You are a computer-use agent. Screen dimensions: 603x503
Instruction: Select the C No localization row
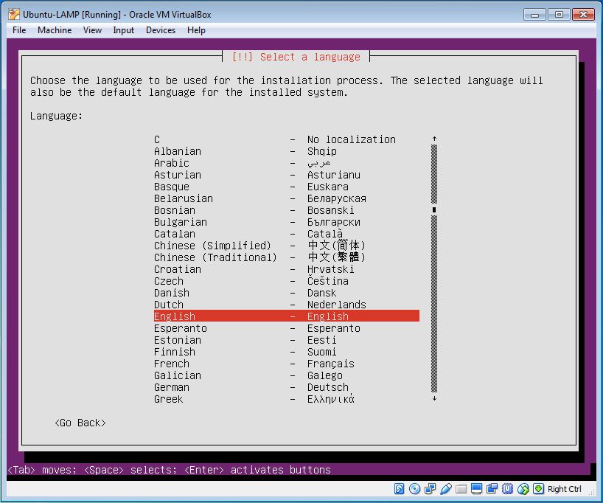click(287, 139)
